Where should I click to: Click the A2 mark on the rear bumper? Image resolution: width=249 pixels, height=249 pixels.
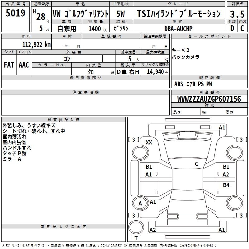pos(153,230)
